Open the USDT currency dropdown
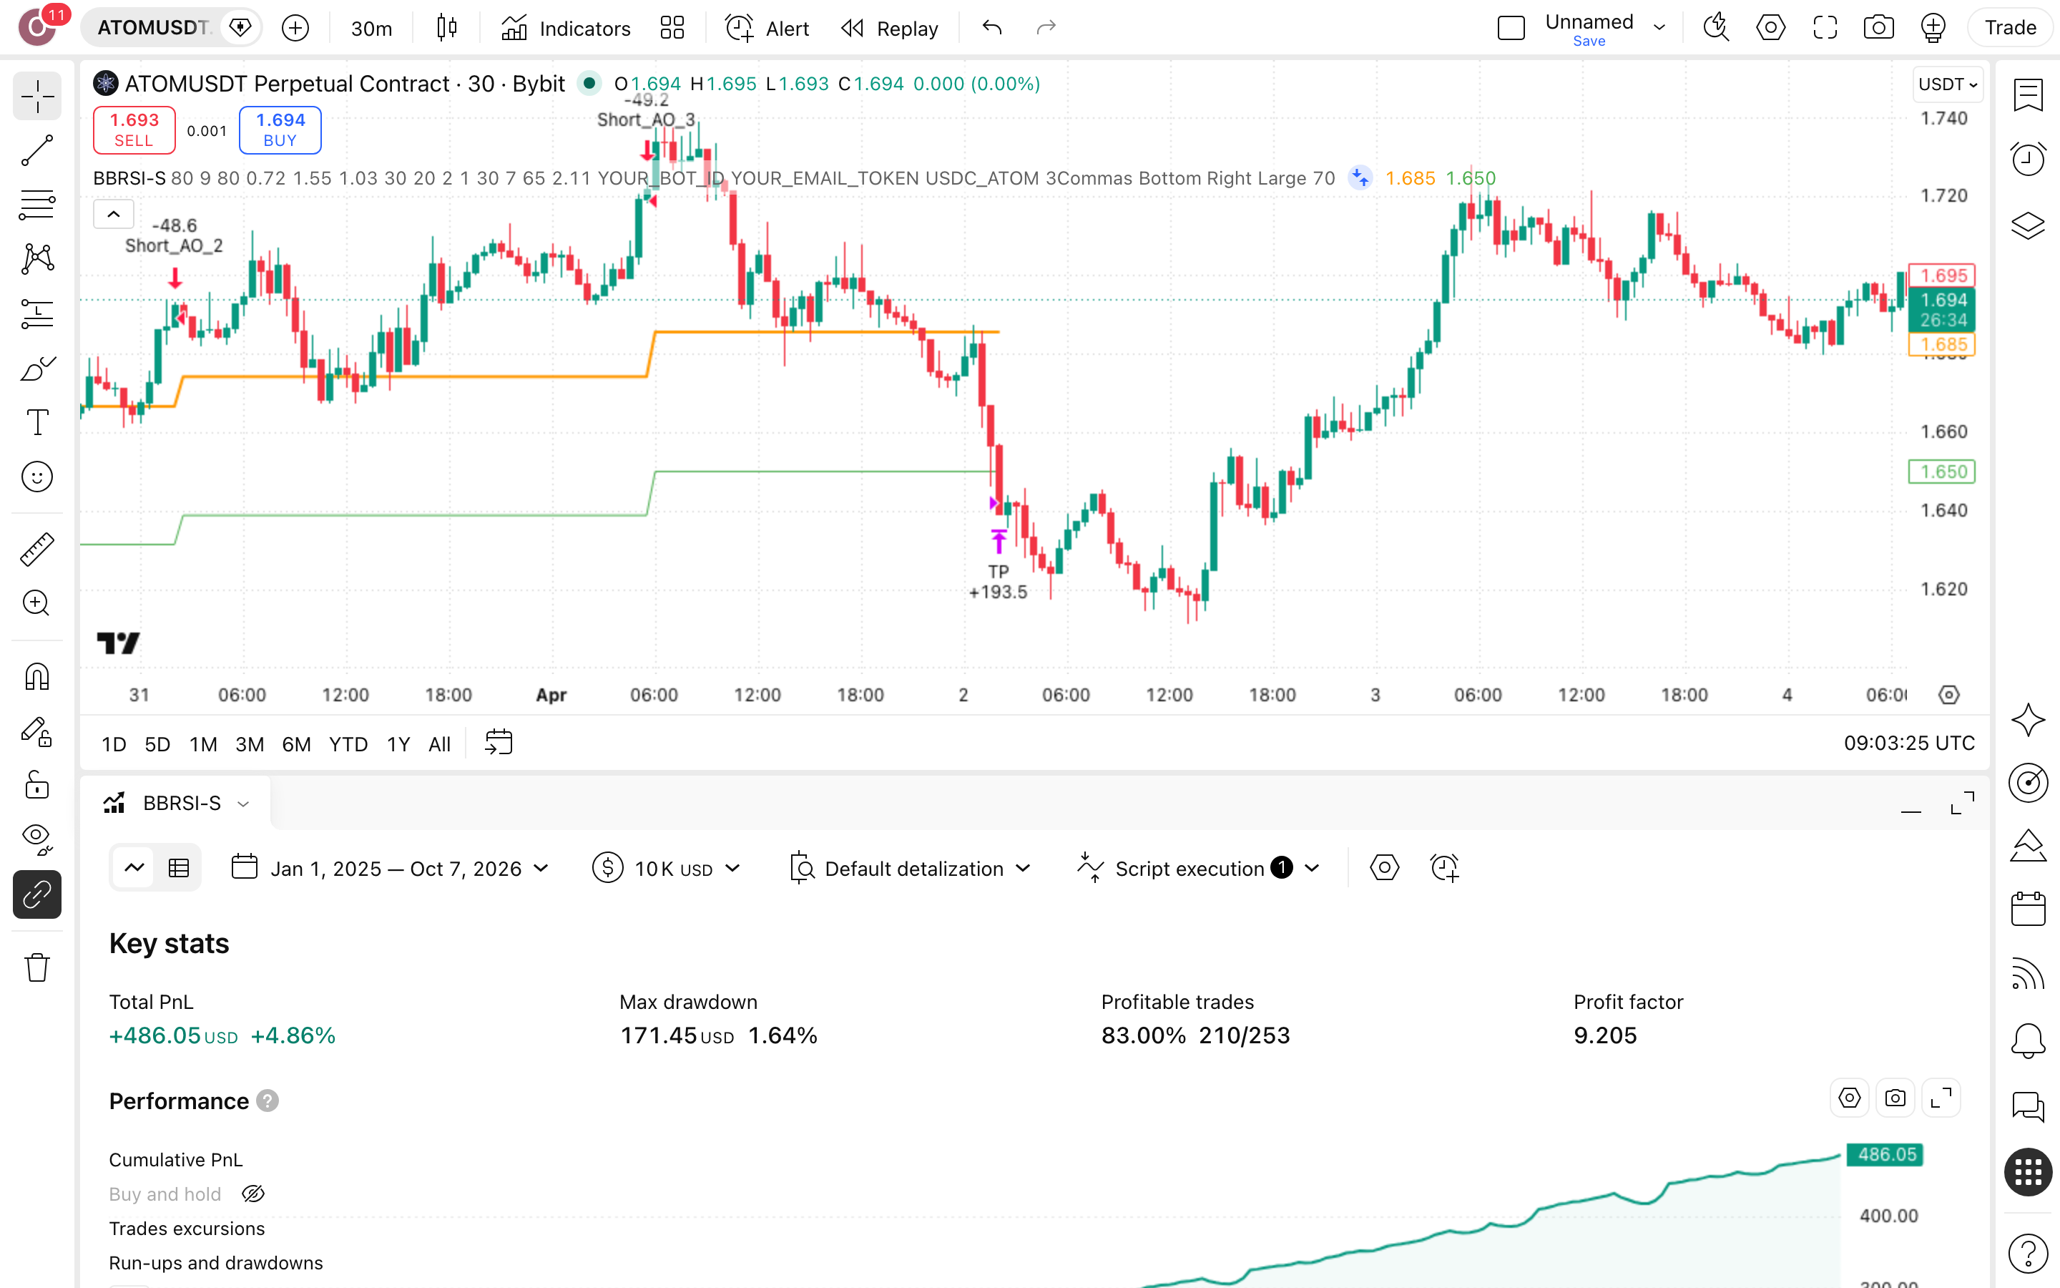 (1948, 84)
